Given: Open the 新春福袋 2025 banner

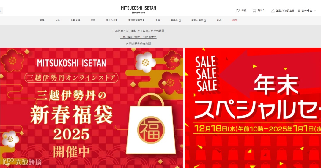Looking at the screenshot, I should (92, 108).
